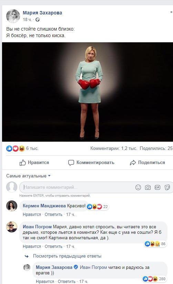Click the Поделиться share button
Image resolution: width=173 pixels, height=284 pixels.
147,163
